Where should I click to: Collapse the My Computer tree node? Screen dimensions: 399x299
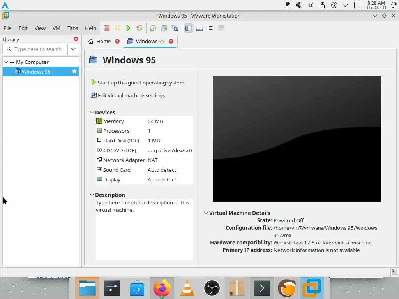(5, 62)
